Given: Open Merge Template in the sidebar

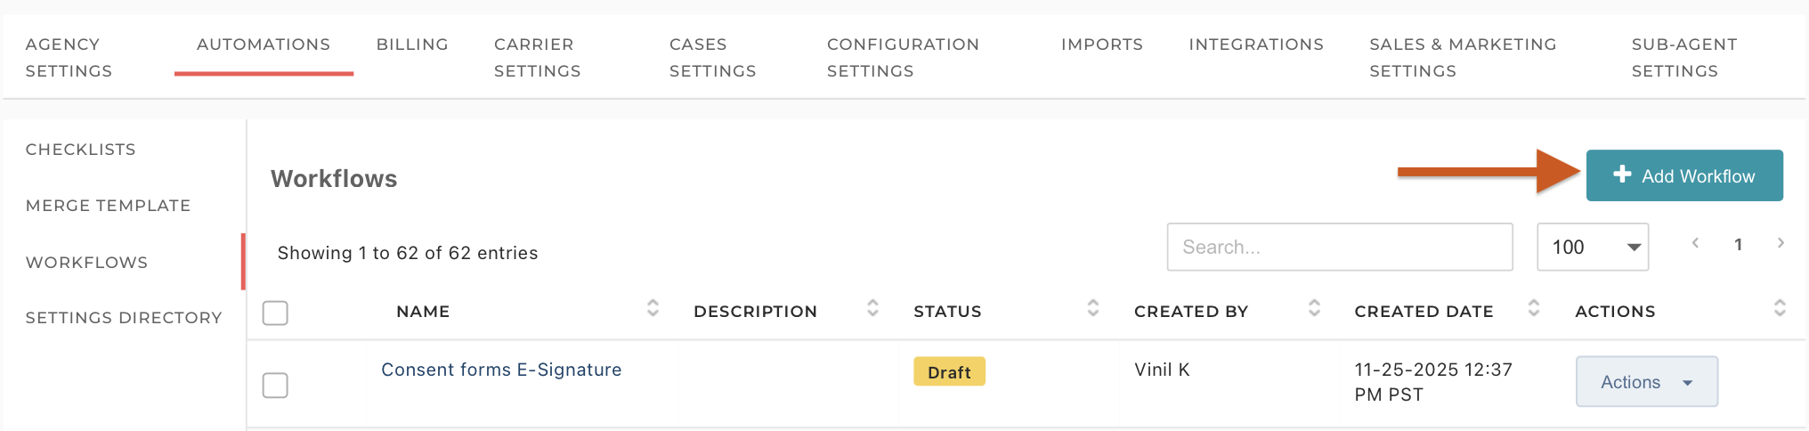Looking at the screenshot, I should (108, 206).
